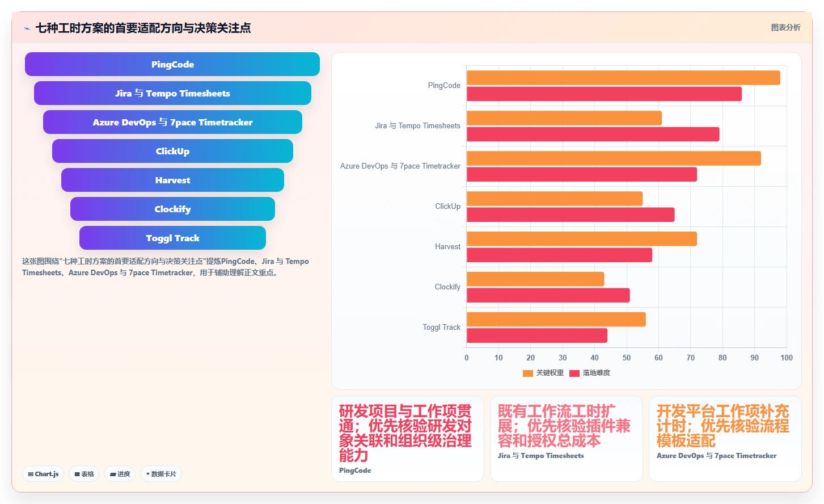Click the title icon beside 七种工时方案

click(27, 28)
